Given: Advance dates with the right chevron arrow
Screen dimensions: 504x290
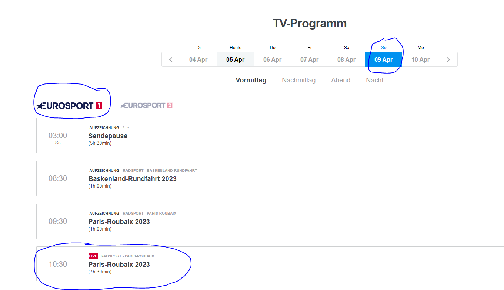Looking at the screenshot, I should tap(448, 59).
